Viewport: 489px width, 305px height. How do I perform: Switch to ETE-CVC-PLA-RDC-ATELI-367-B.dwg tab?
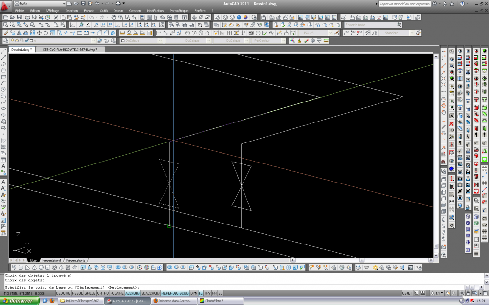pos(70,49)
